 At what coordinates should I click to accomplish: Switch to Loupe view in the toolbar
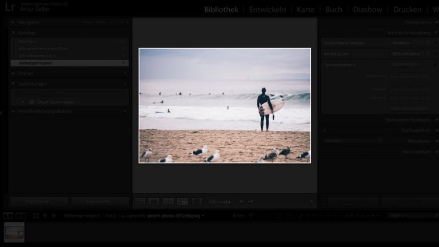click(x=154, y=201)
